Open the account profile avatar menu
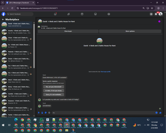Image resolution: width=166 pixels, height=133 pixels. click(161, 14)
